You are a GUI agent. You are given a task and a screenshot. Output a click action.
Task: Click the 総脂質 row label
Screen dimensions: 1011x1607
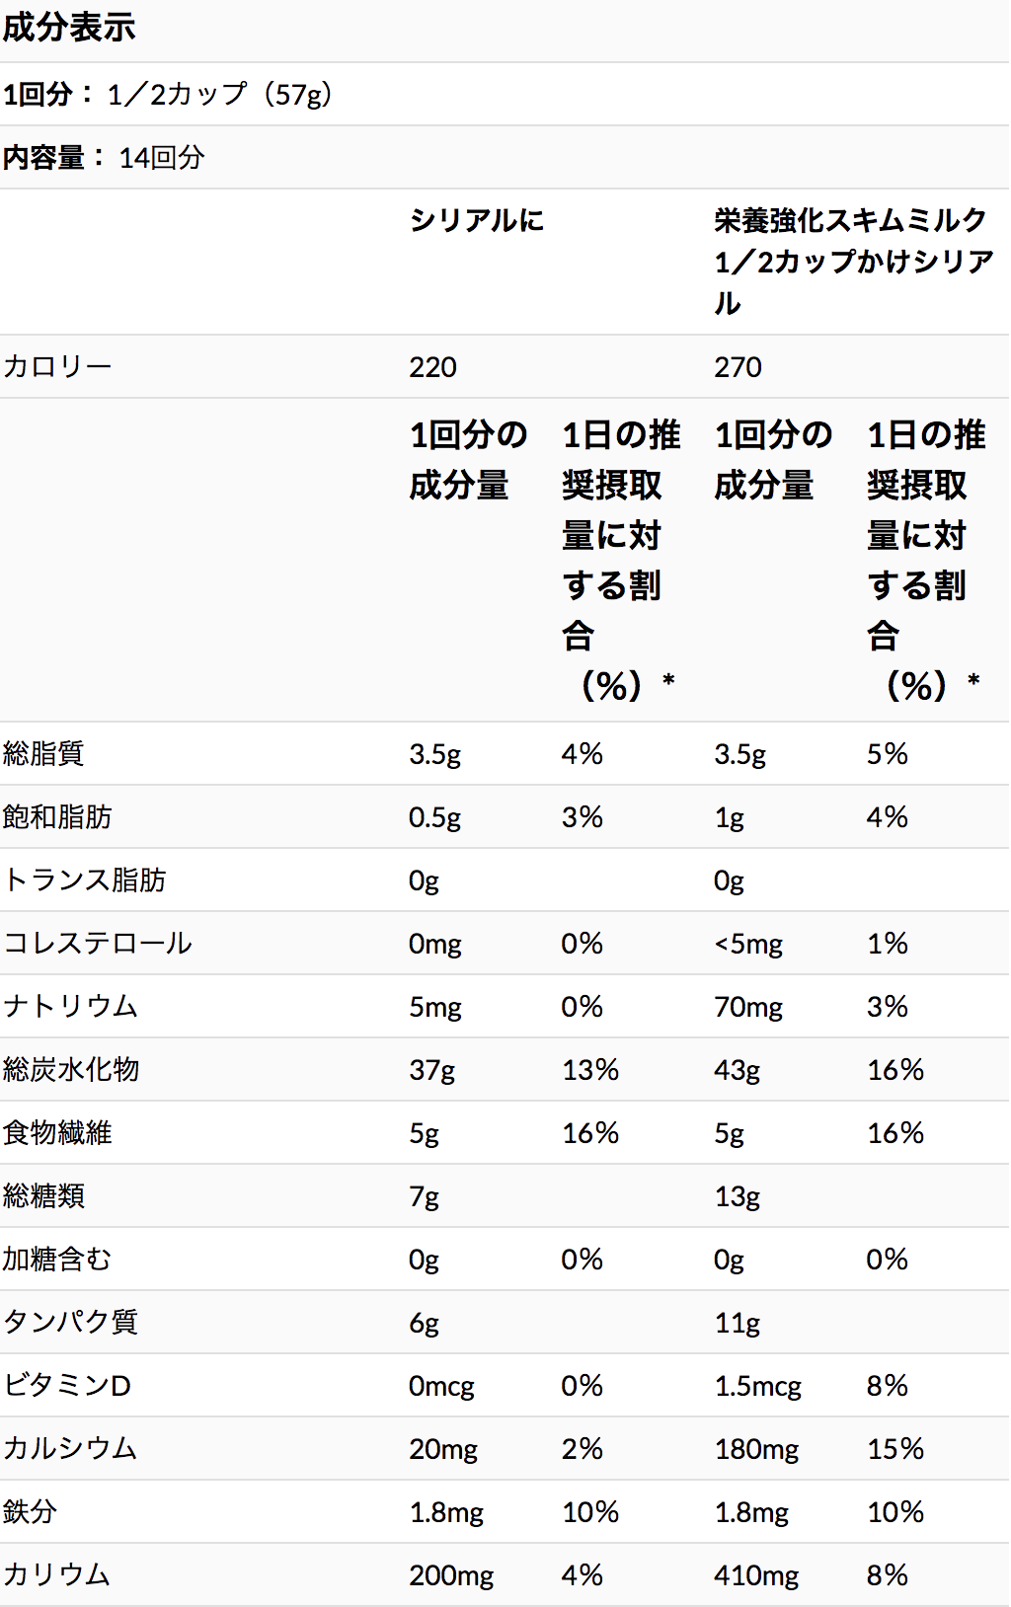coord(43,754)
